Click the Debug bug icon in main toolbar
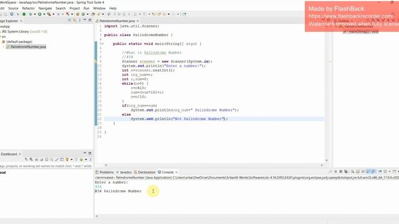 point(31,14)
